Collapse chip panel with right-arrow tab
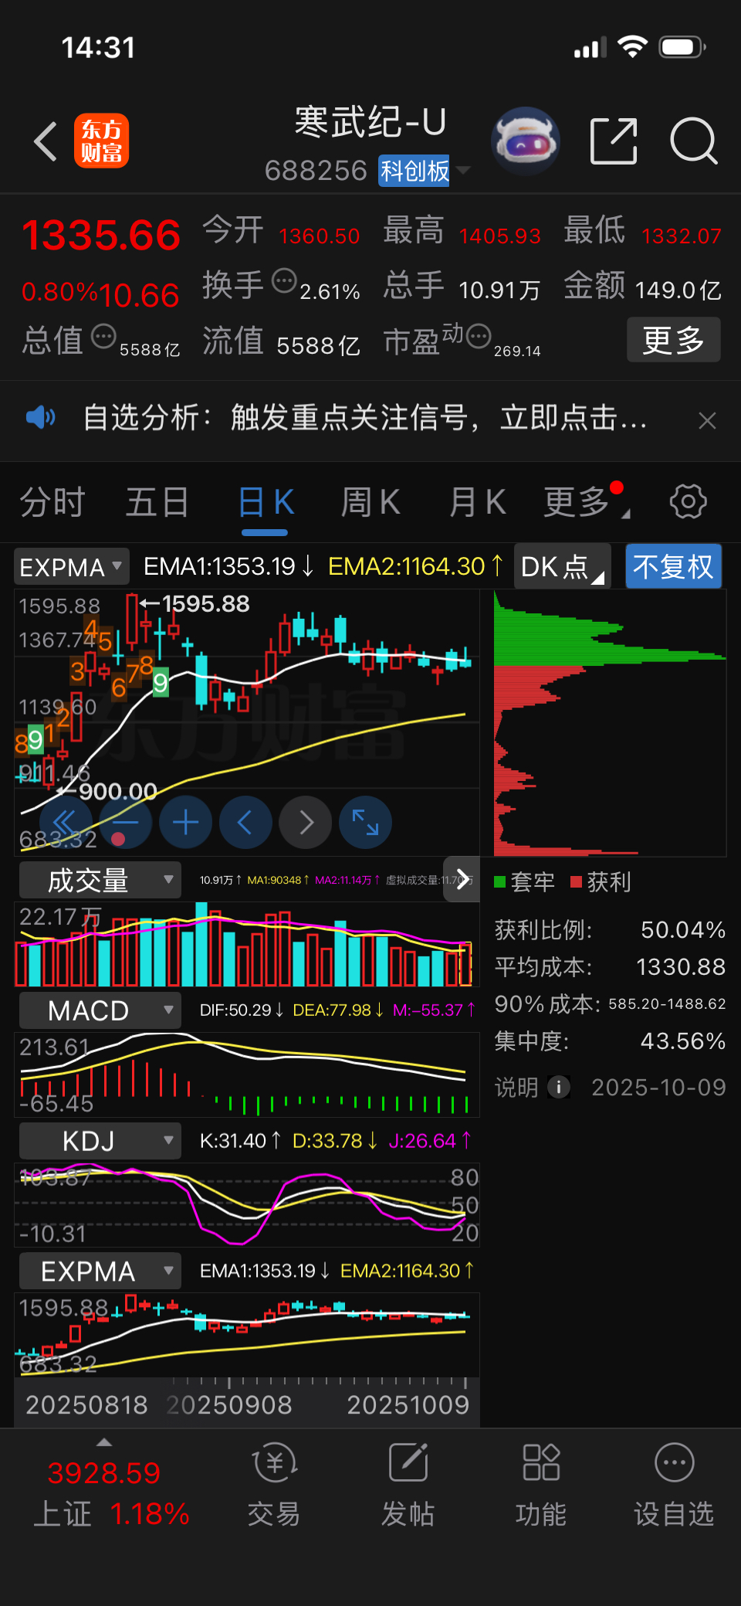This screenshot has height=1606, width=741. click(x=462, y=879)
